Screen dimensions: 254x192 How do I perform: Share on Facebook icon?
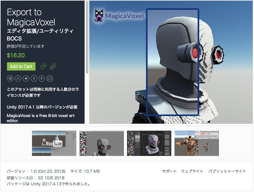click(x=34, y=79)
